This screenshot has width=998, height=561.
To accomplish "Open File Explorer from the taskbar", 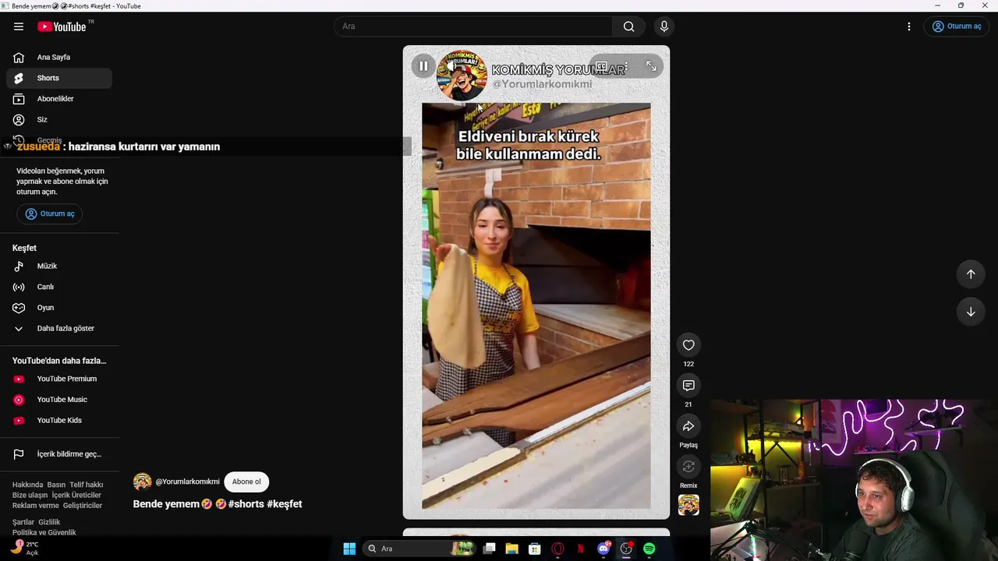I will click(x=511, y=549).
